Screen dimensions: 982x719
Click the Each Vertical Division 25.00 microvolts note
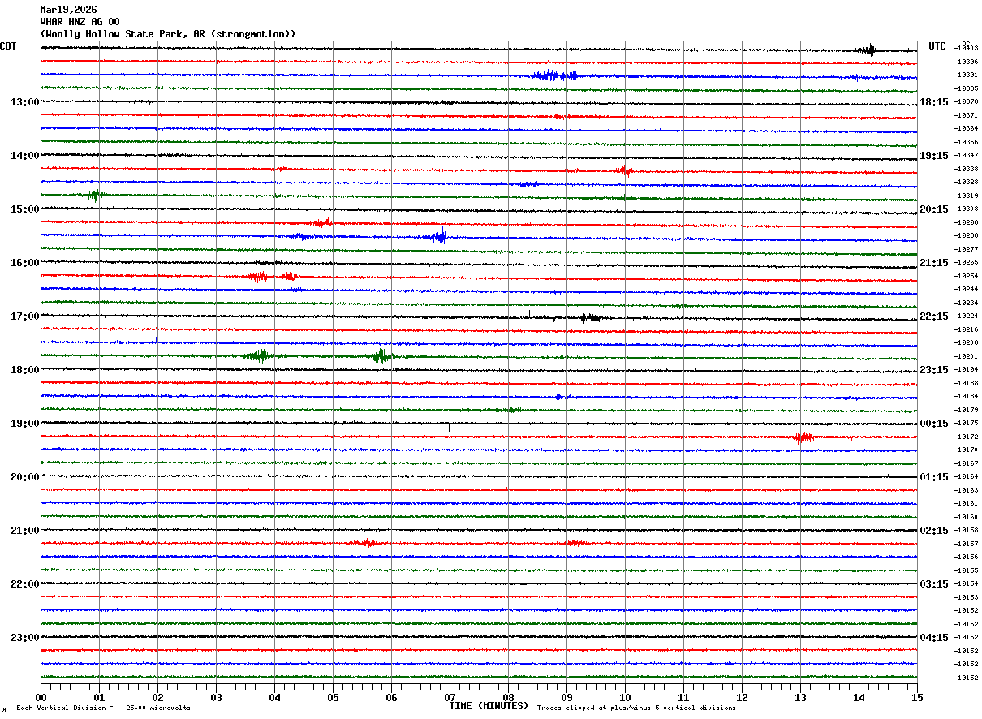coord(103,708)
